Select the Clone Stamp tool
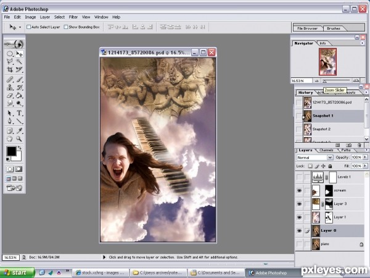The height and width of the screenshot is (278, 370). [10, 88]
